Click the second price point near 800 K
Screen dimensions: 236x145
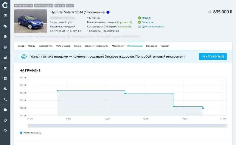125,94
